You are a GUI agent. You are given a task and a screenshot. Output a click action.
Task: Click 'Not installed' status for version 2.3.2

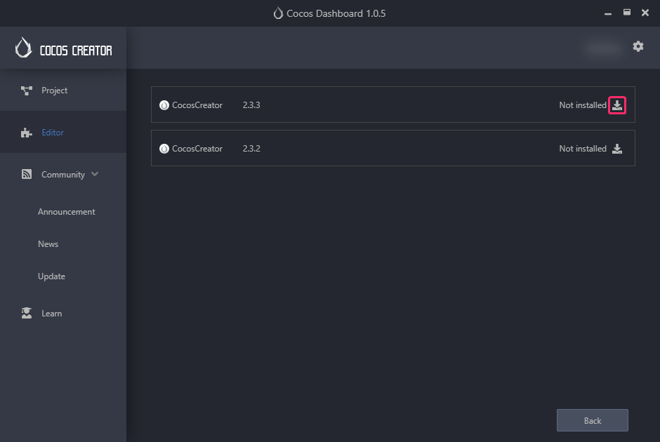583,149
